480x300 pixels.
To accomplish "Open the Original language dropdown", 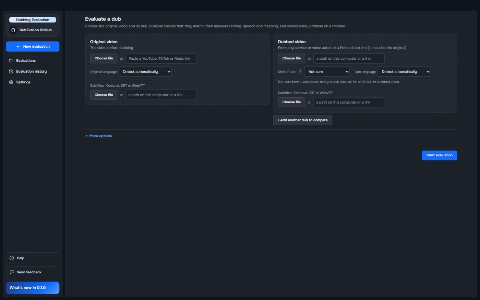I will coord(145,72).
